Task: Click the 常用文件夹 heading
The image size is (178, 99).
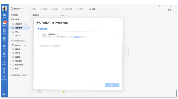Action: (15, 19)
